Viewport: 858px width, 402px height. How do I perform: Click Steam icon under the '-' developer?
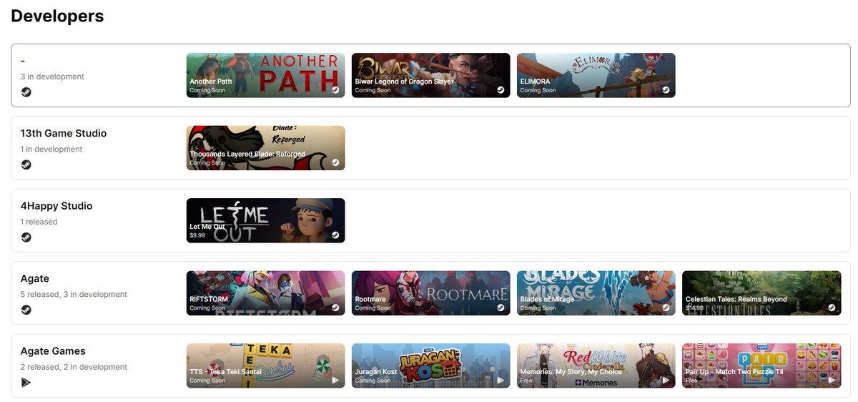click(x=26, y=92)
